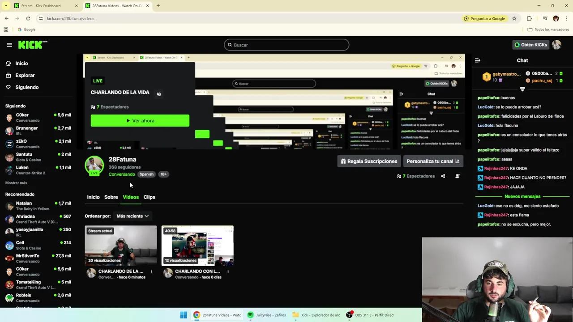Click Rojinhas247 username in KE ONDA message
The width and height of the screenshot is (573, 322).
tap(496, 169)
